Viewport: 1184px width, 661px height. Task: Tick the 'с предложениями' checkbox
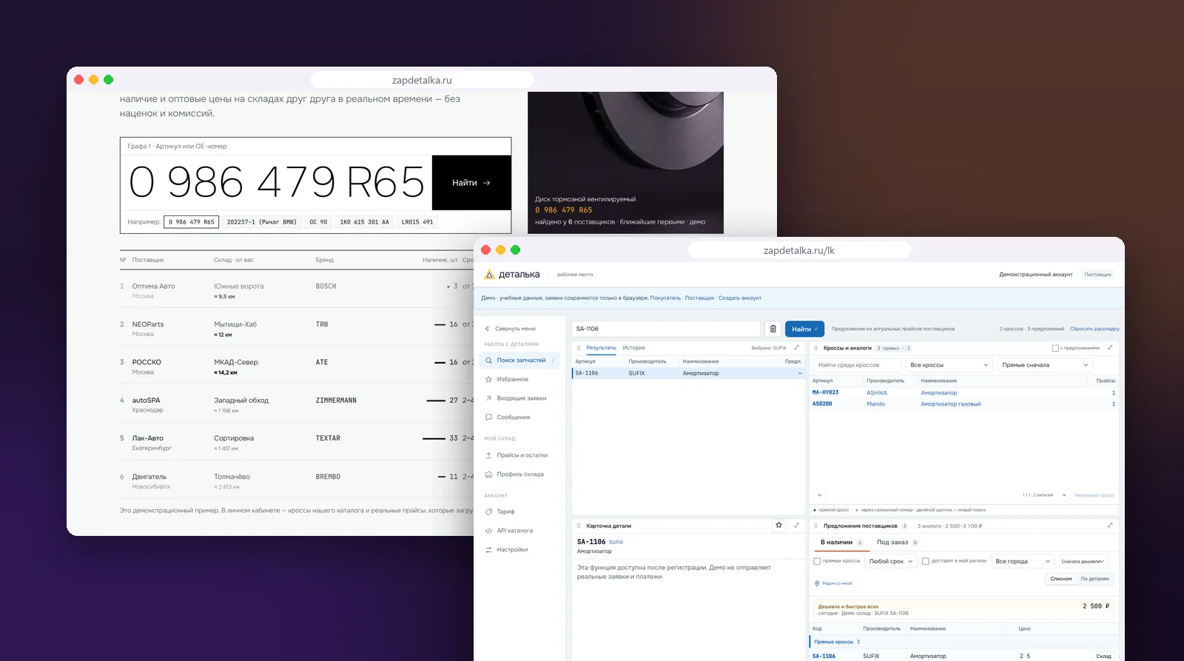1055,348
